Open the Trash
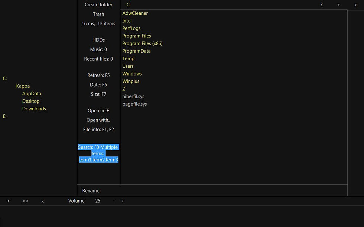Image resolution: width=364 pixels, height=227 pixels. [98, 14]
